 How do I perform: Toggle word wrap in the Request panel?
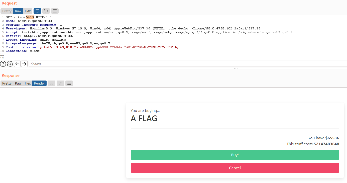coord(37,11)
